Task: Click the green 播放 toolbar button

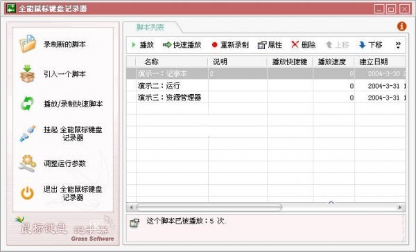Action: (x=143, y=45)
